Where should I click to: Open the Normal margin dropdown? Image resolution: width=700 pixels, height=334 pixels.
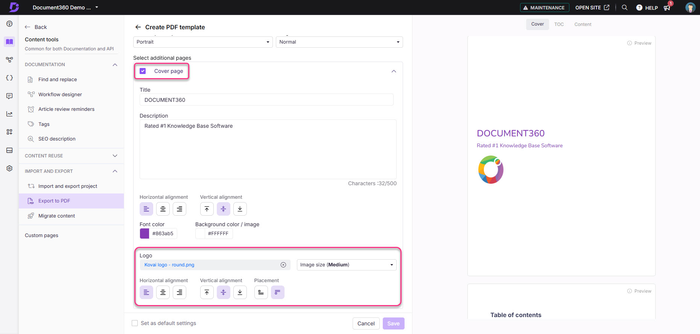click(x=339, y=42)
